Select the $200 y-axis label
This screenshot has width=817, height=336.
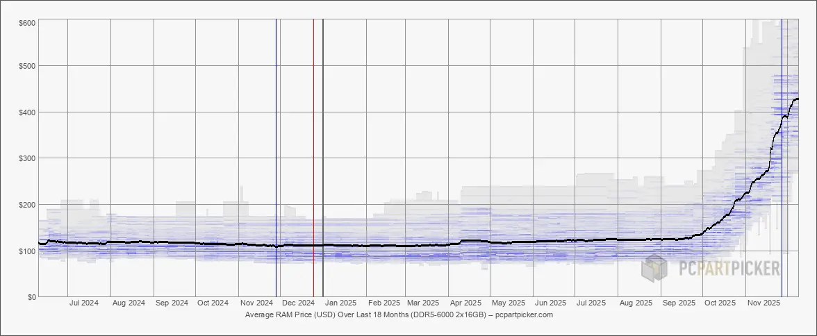click(x=27, y=205)
